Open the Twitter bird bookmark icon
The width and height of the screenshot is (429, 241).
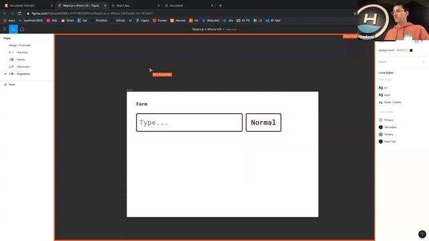click(x=131, y=21)
